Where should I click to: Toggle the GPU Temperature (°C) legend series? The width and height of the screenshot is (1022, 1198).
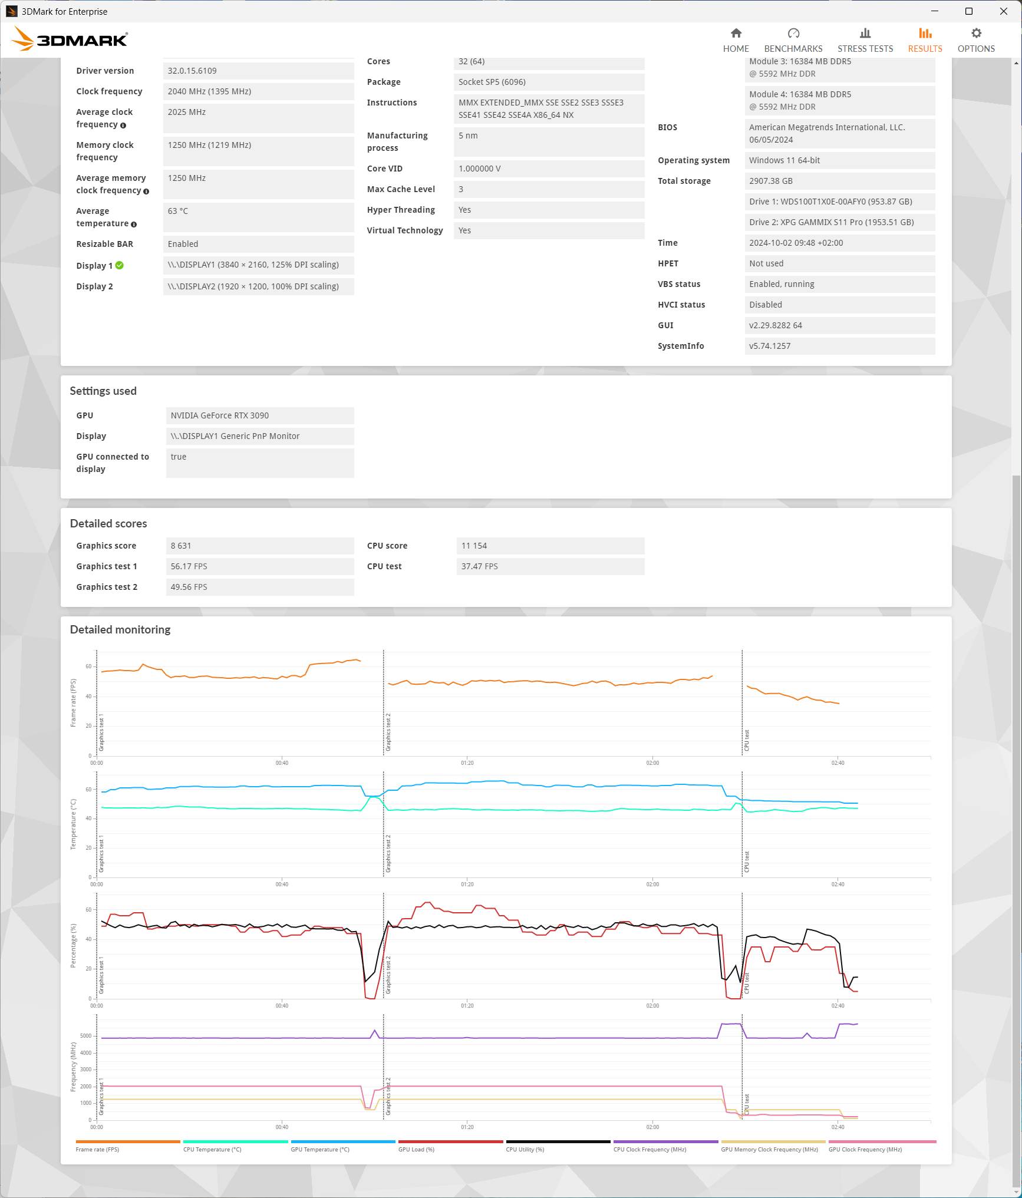pos(343,1146)
